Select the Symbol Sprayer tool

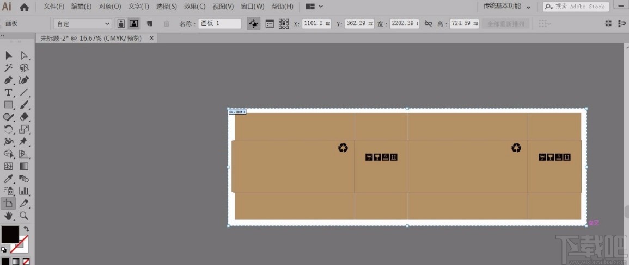tap(8, 191)
